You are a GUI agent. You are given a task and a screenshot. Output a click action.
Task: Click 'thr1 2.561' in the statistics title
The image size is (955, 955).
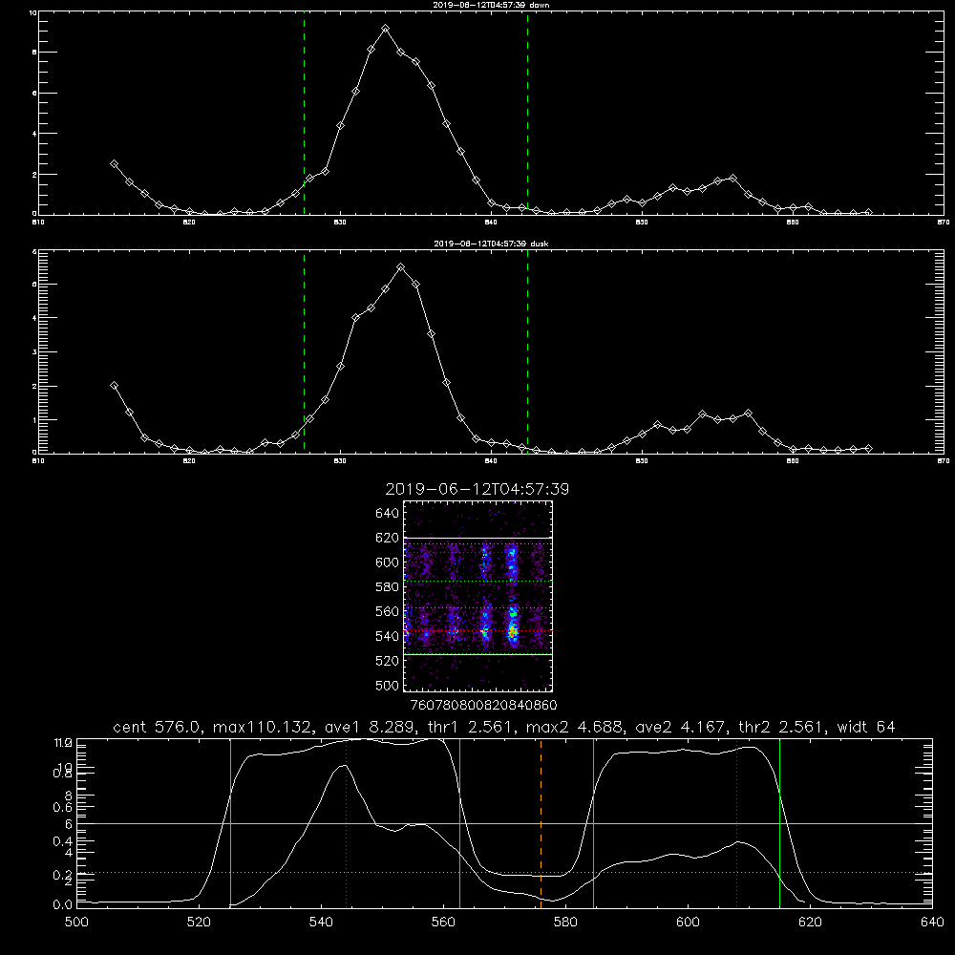[469, 727]
